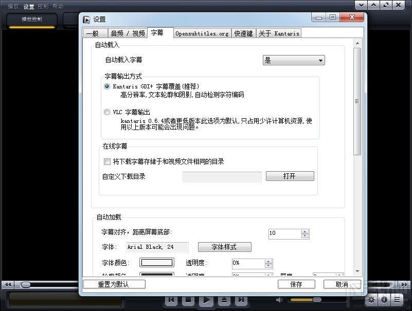Mute audio via the speaker icon
412x311 pixels.
279,300
